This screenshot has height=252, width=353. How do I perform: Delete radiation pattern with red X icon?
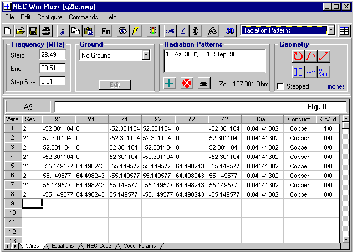pyautogui.click(x=187, y=83)
